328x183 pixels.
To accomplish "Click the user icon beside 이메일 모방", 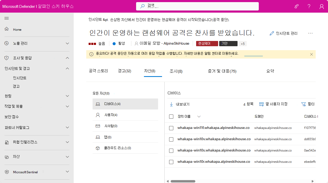I will [136, 44].
